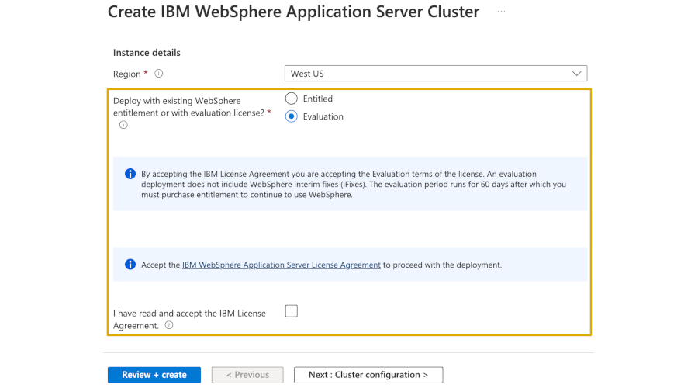Open the Region dropdown showing West US

pos(427,74)
